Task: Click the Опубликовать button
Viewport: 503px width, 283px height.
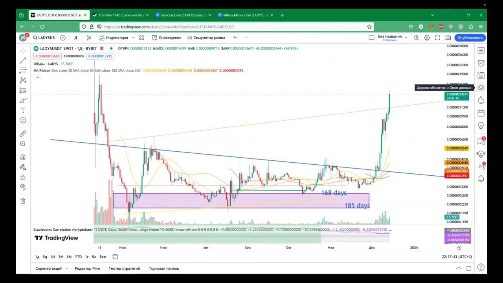Action: pyautogui.click(x=470, y=38)
